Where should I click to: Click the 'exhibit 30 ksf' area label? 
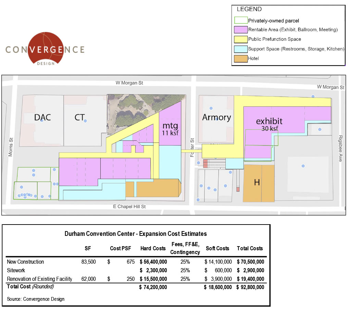pos(269,124)
